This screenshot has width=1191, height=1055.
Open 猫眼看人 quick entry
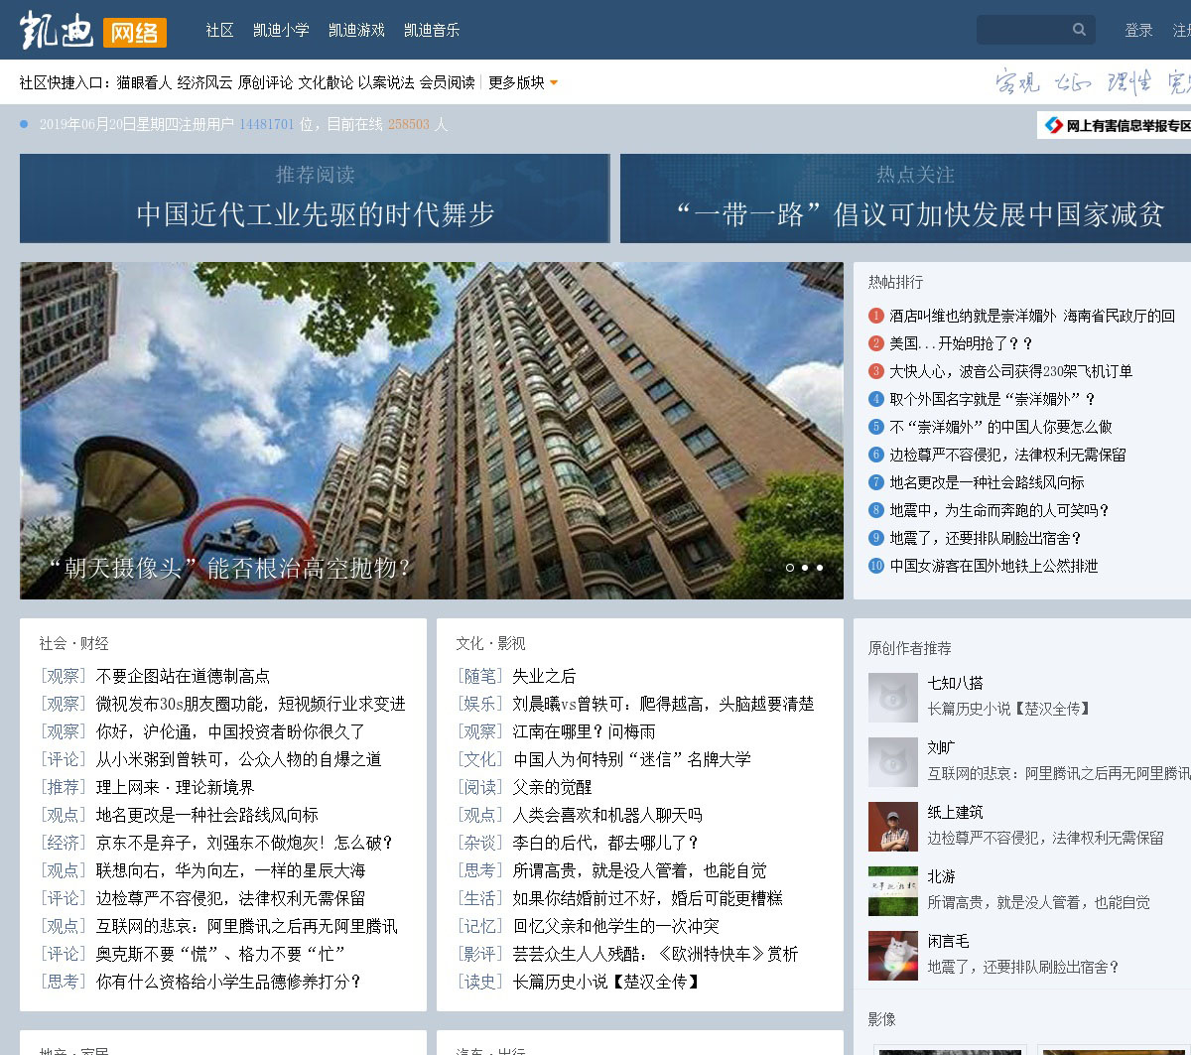144,82
